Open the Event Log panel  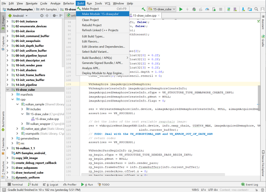[250, 185]
